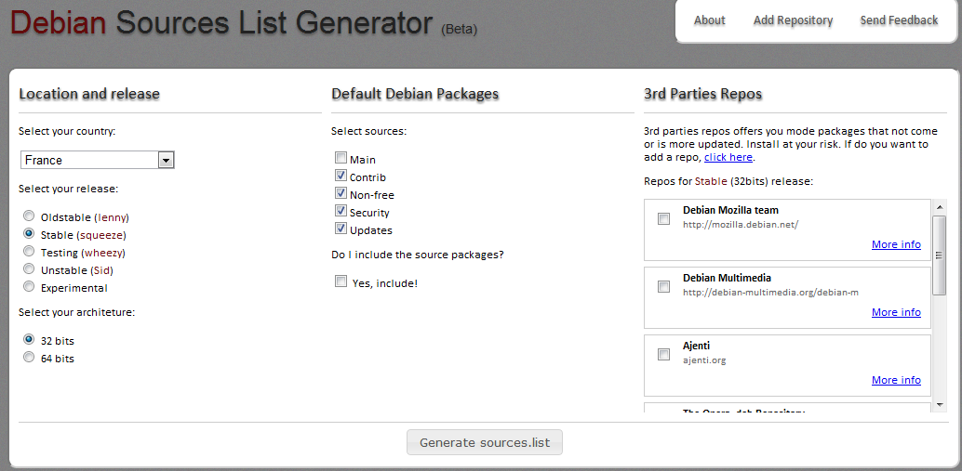Tick the 'Yes, include!' source packages checkbox
This screenshot has height=471, width=962.
341,282
